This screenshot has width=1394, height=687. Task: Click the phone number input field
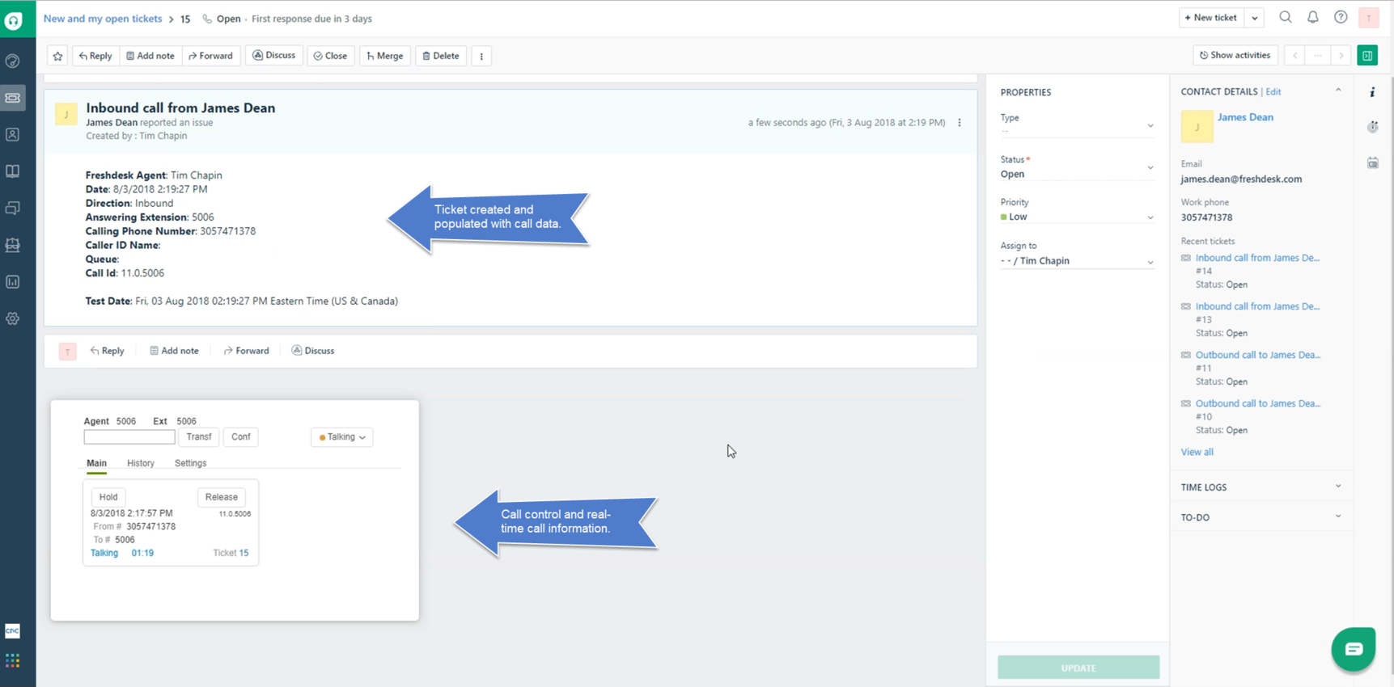click(x=129, y=437)
